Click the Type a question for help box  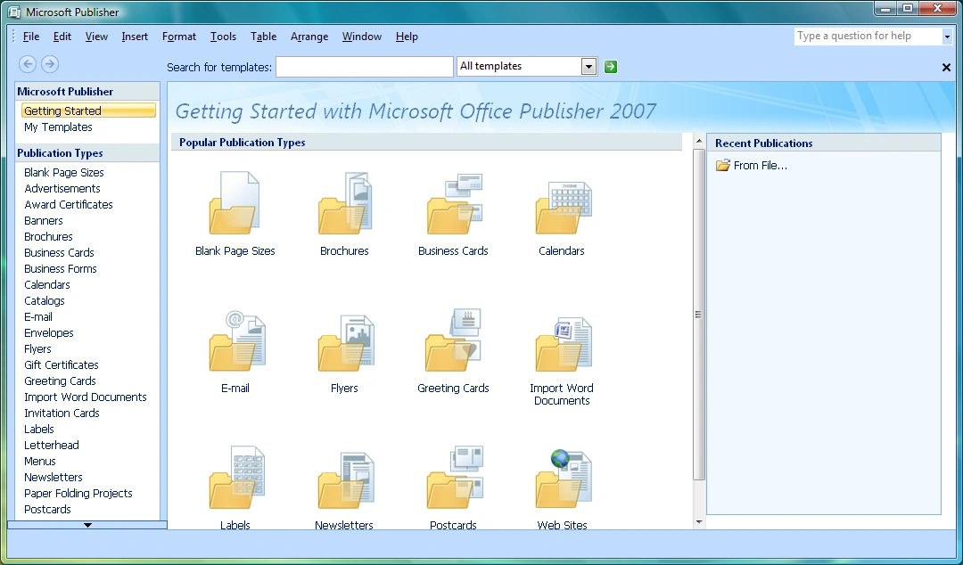click(868, 37)
